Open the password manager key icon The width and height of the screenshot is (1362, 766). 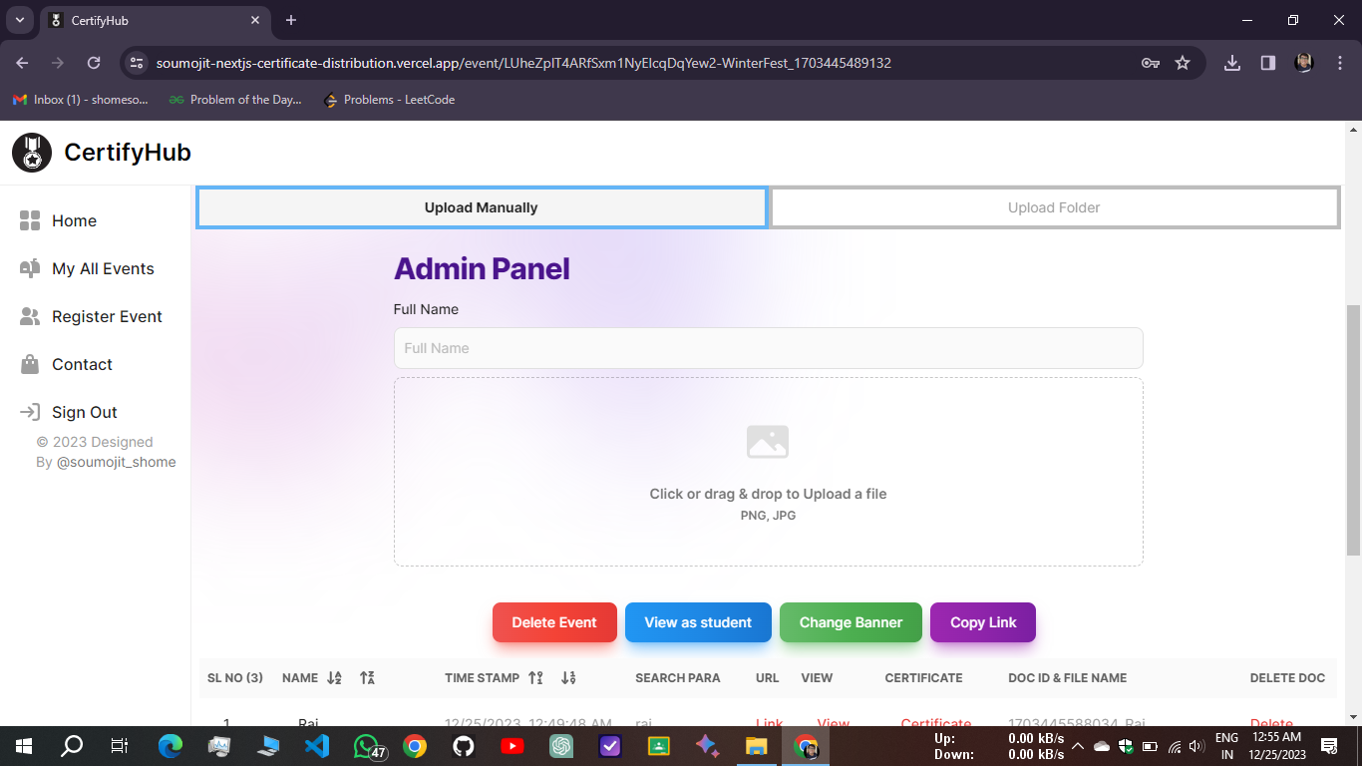coord(1151,63)
